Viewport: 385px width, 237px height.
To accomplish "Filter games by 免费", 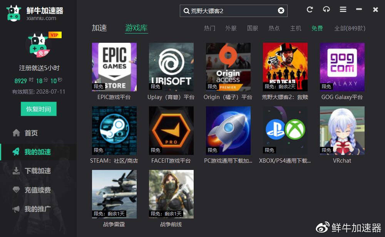I will (x=316, y=28).
